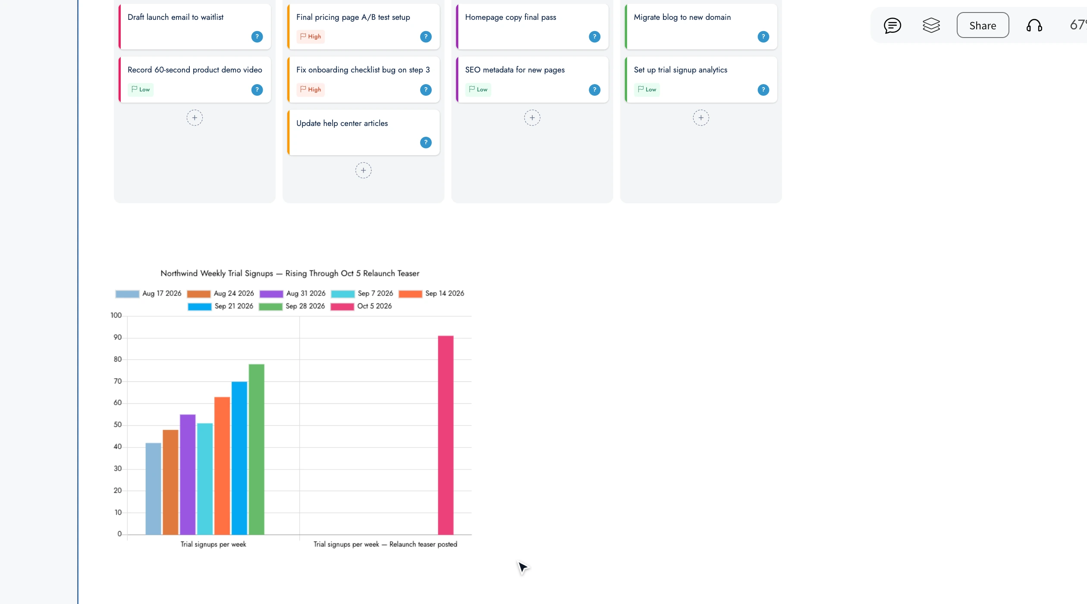Open Draft launch email to waitlist card
Image resolution: width=1087 pixels, height=604 pixels.
pyautogui.click(x=195, y=27)
